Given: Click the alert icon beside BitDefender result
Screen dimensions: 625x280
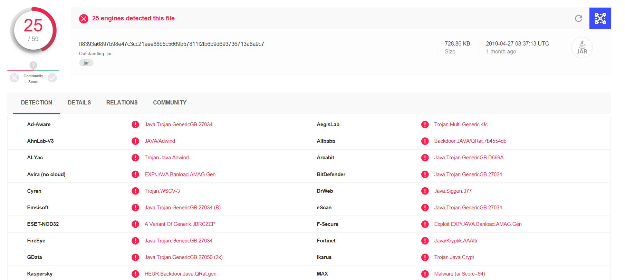Looking at the screenshot, I should [x=425, y=174].
